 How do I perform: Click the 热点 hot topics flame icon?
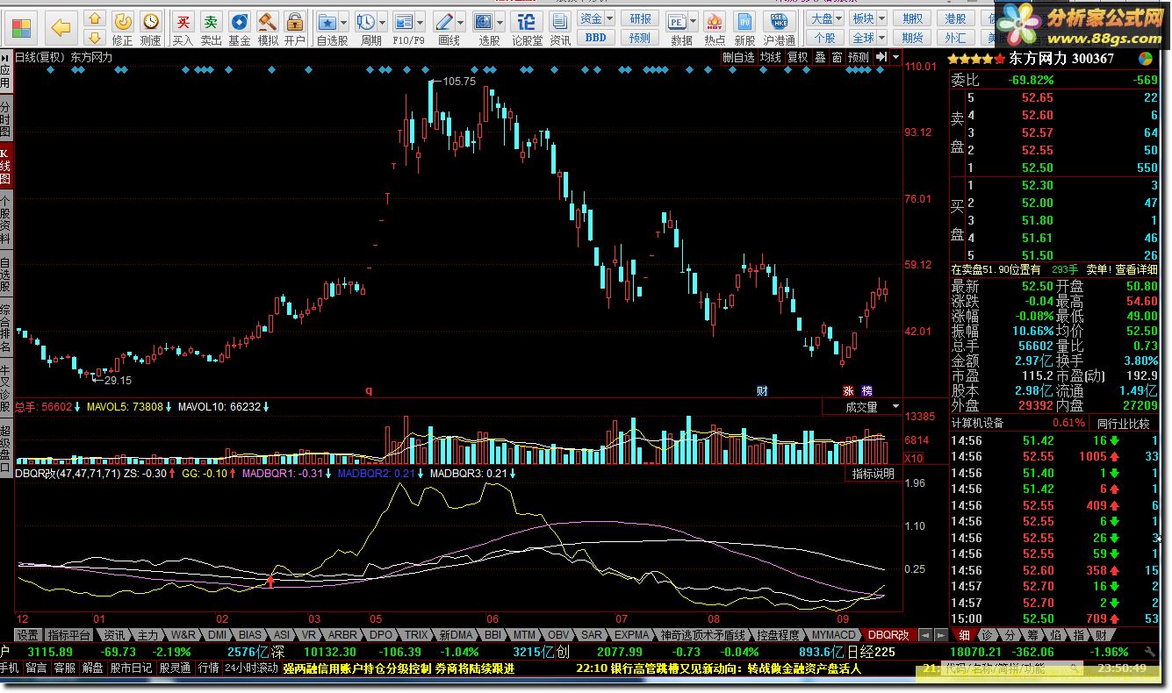(715, 28)
